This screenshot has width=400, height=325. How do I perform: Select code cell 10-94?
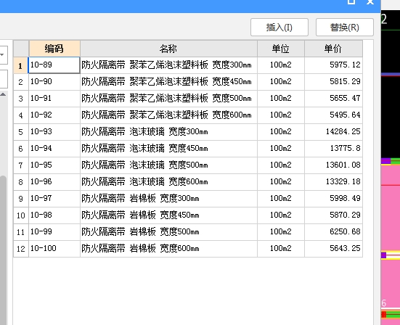point(54,148)
